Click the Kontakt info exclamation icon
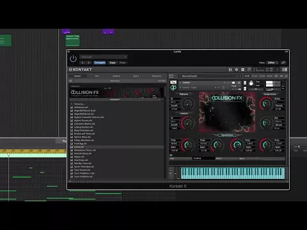 278,70
